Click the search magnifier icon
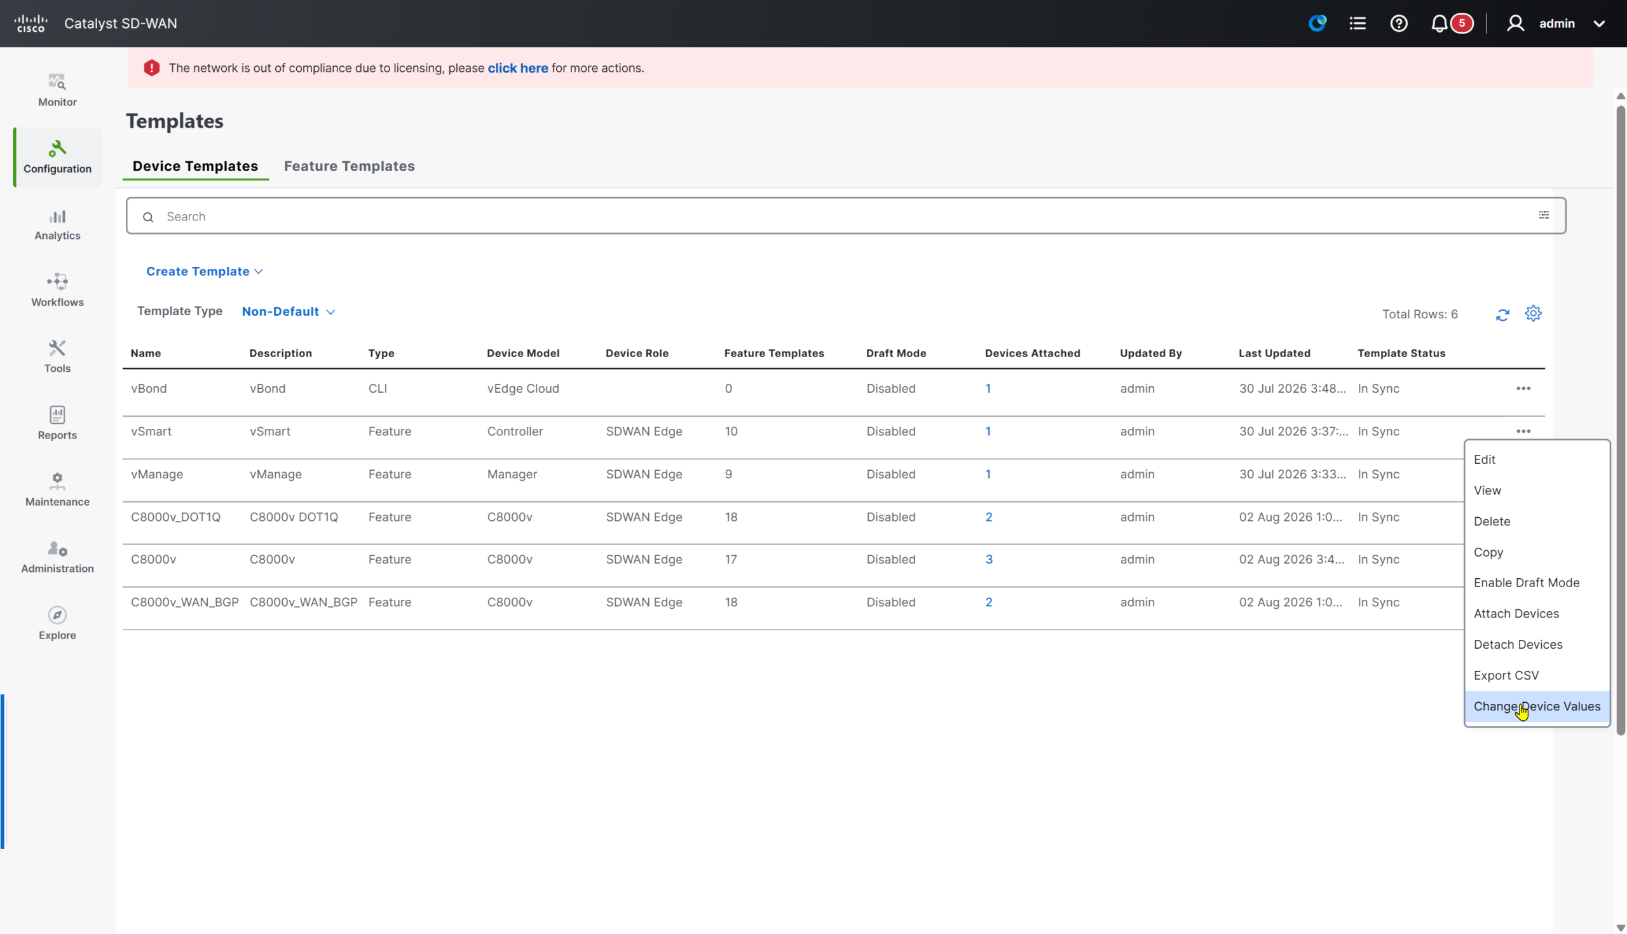 tap(148, 217)
